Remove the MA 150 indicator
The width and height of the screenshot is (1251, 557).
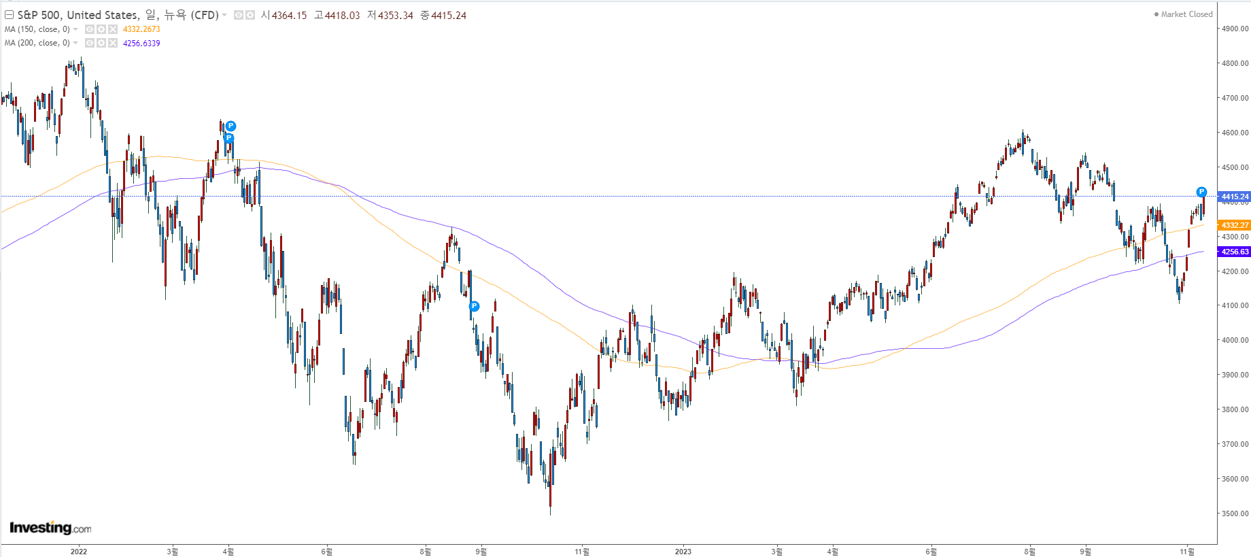coord(113,29)
